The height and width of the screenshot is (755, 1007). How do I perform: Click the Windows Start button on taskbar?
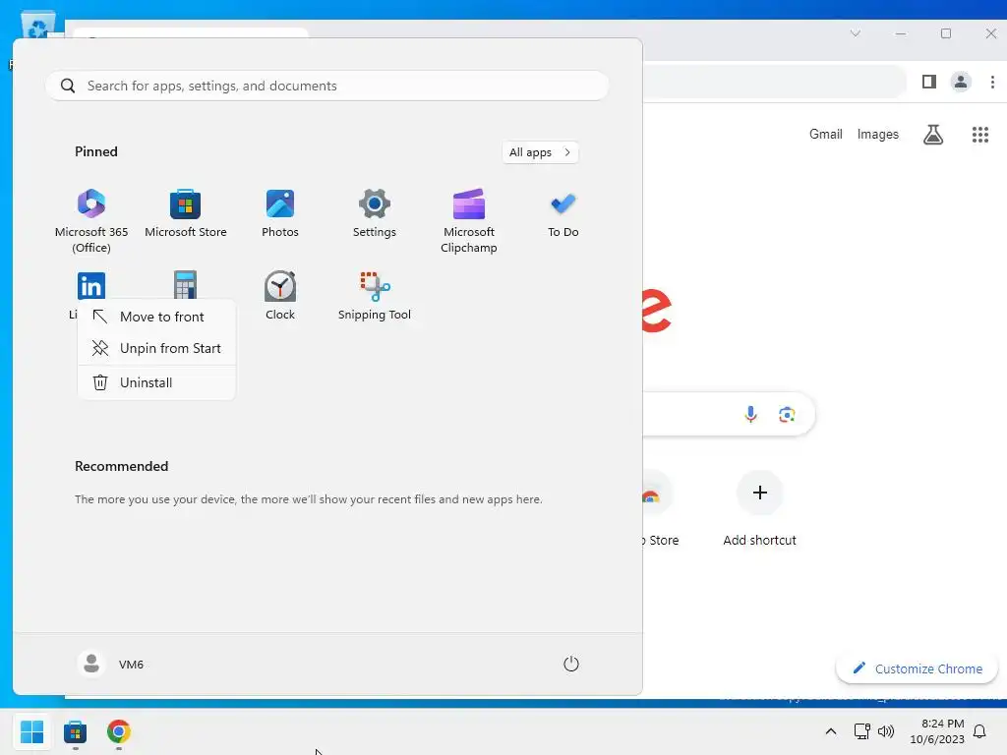click(x=31, y=731)
